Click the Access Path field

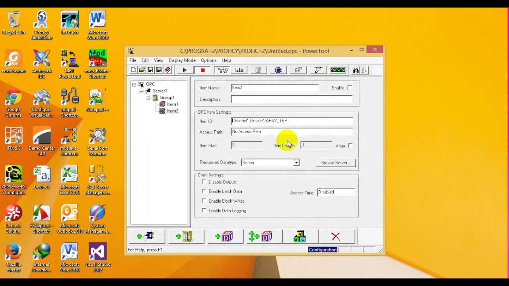point(292,131)
